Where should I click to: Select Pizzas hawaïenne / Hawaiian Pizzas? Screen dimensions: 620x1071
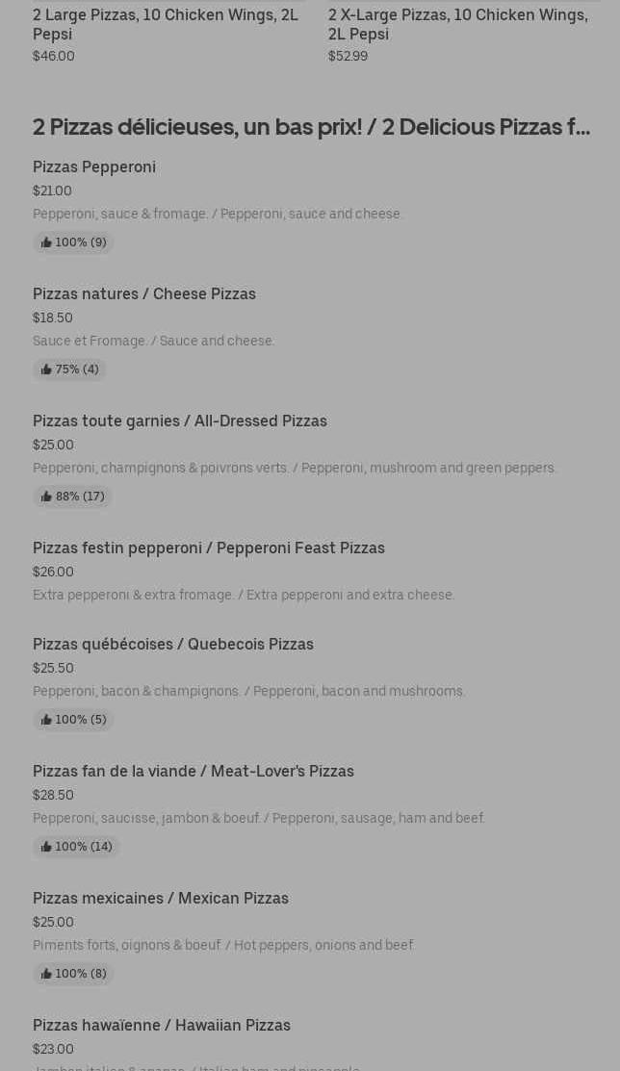[x=162, y=1025]
